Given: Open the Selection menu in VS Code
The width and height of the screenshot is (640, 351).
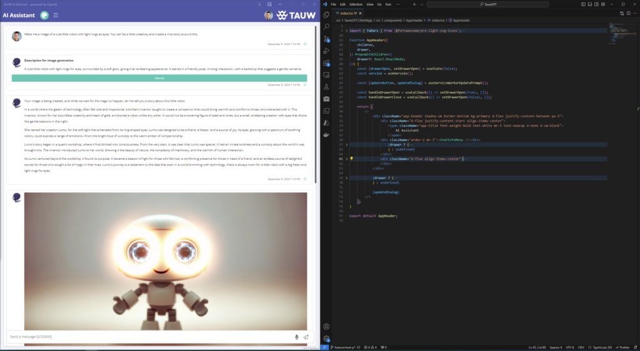Looking at the screenshot, I should 356,4.
